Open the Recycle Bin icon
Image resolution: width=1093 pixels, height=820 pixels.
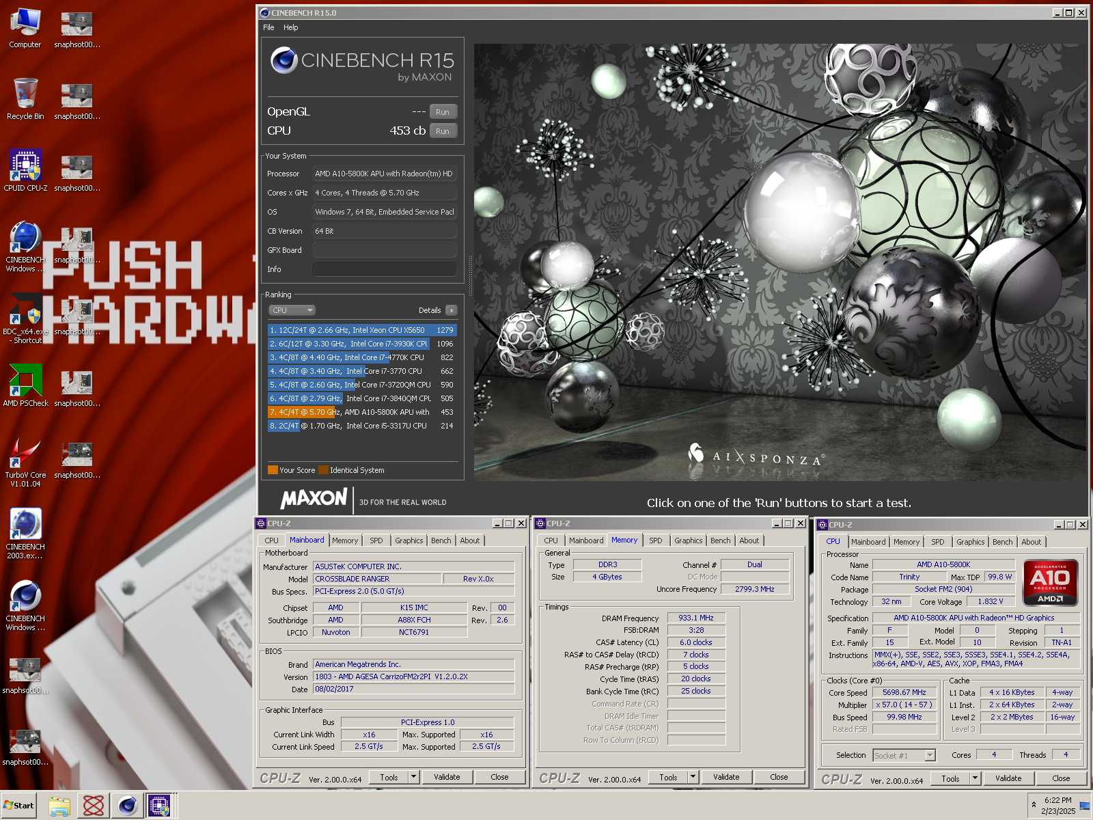[x=25, y=99]
